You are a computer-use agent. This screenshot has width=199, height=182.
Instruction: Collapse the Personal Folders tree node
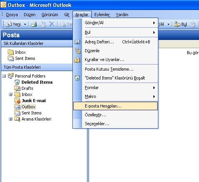coord(4,76)
